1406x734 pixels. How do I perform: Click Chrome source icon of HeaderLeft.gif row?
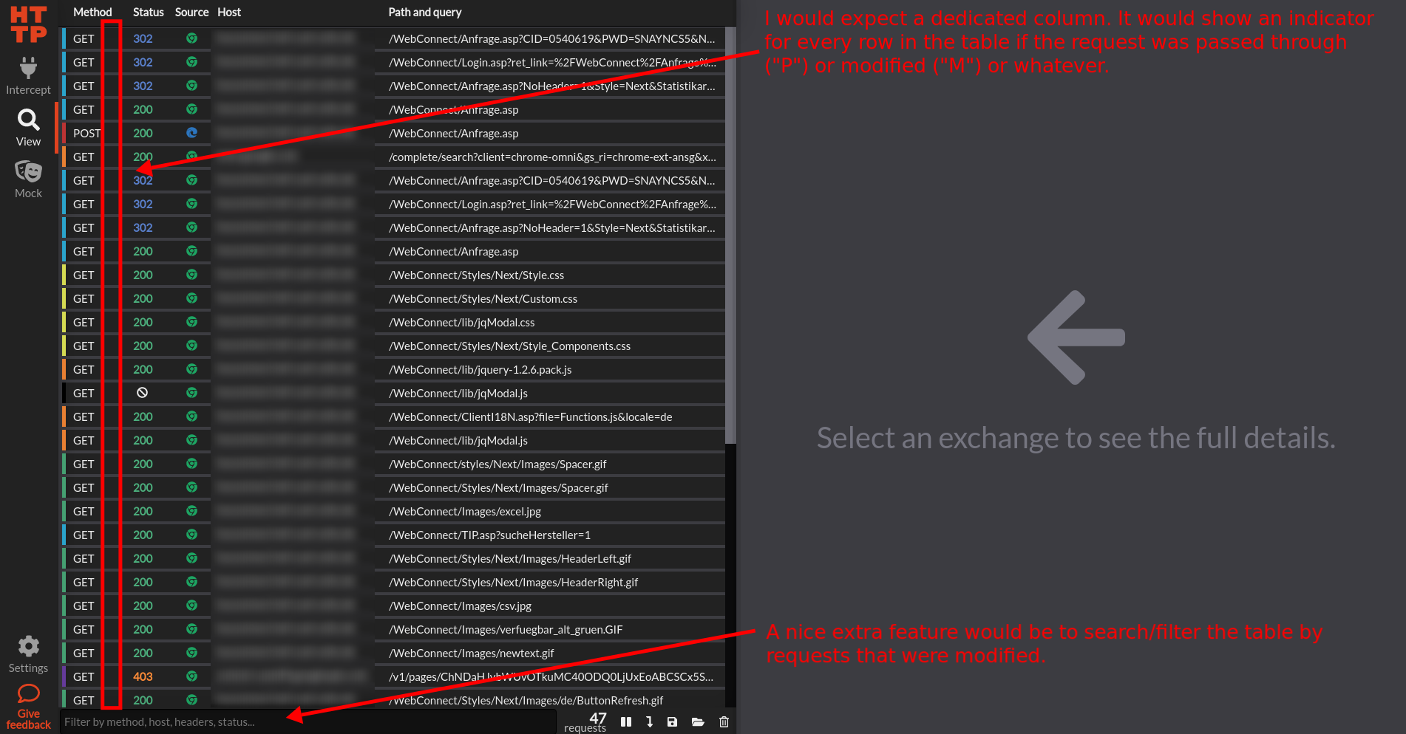191,558
